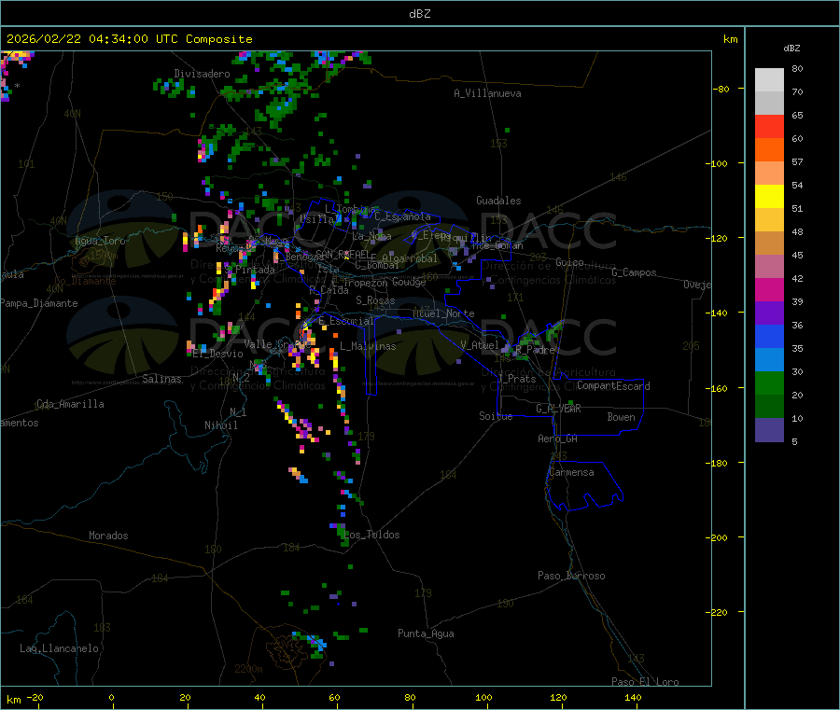840x710 pixels.
Task: Pick the bright green 20-30 dBZ legend swatch
Action: 769,383
